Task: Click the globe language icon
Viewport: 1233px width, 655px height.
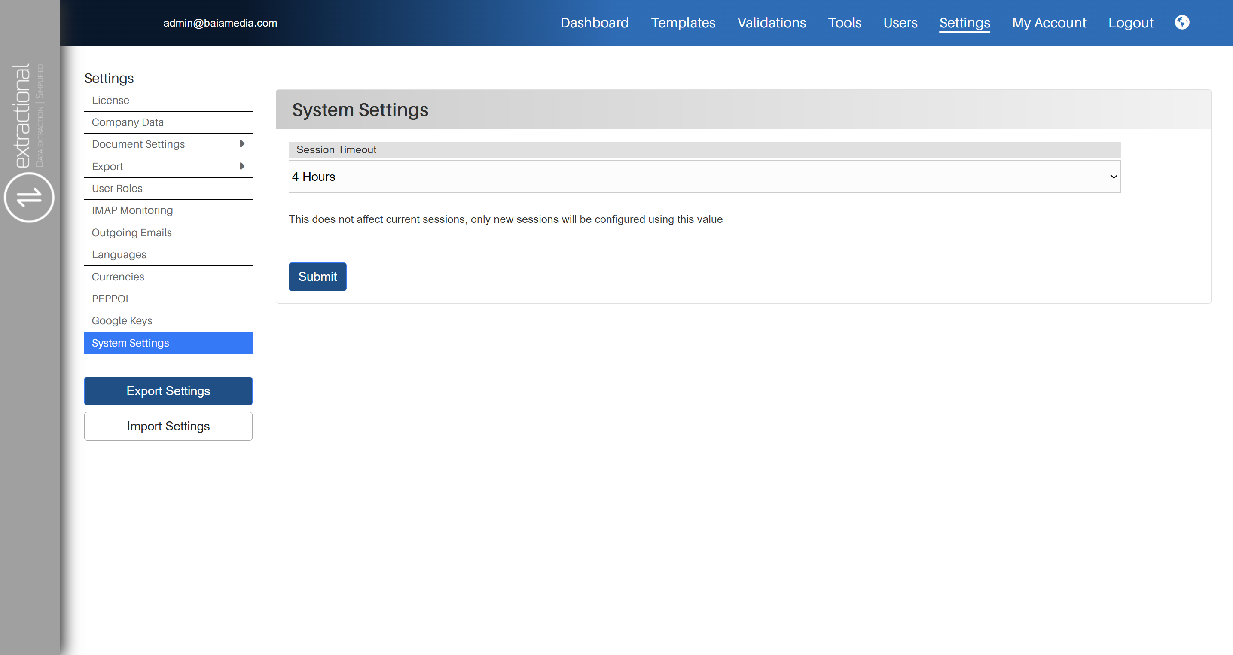Action: pos(1182,22)
